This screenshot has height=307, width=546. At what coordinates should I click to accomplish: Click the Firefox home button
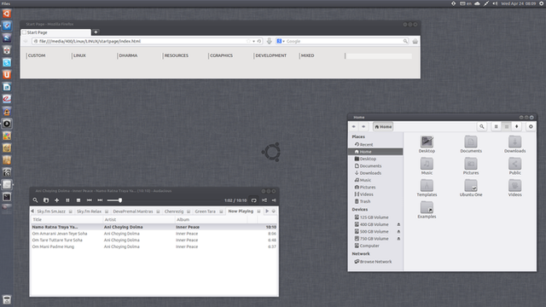click(415, 41)
